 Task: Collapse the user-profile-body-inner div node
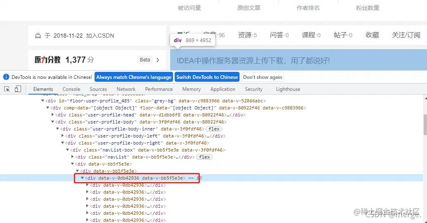click(x=58, y=129)
